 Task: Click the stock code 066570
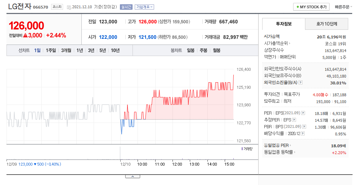(40, 7)
